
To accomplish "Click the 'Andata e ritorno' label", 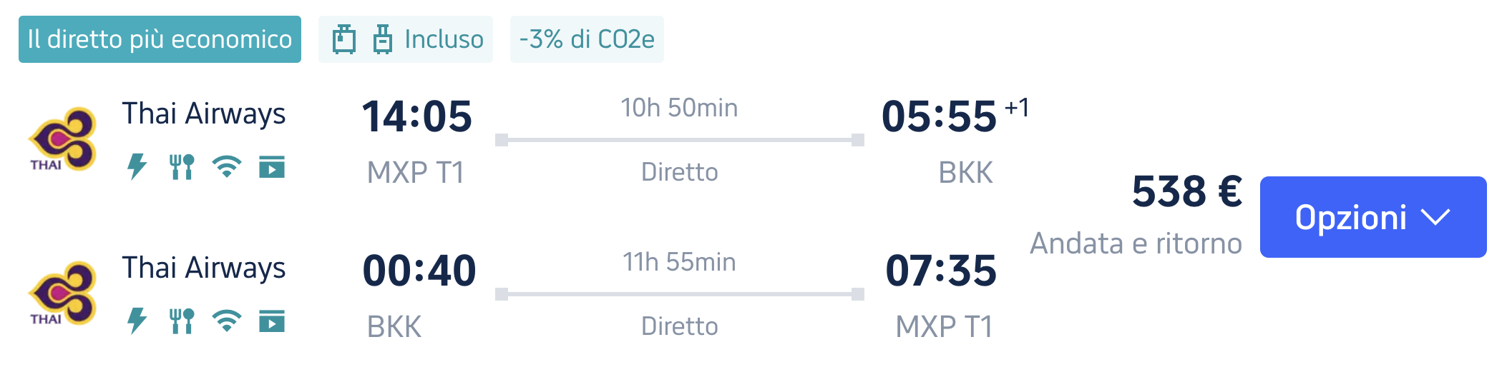I will click(1136, 243).
